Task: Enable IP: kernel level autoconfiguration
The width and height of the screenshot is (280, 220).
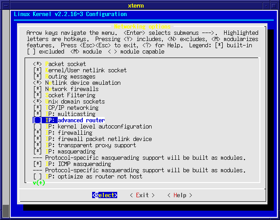Action: tap(37, 127)
